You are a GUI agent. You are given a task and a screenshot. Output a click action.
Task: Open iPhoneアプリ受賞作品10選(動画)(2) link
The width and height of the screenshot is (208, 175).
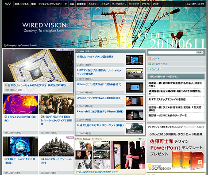point(99,84)
